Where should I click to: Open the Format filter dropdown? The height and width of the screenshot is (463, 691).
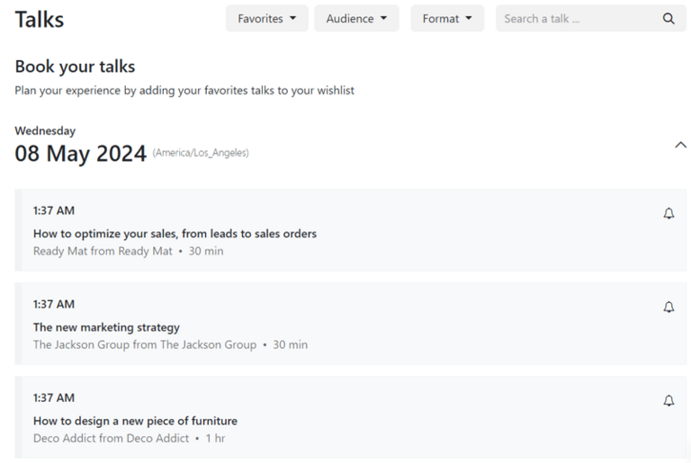(x=447, y=19)
